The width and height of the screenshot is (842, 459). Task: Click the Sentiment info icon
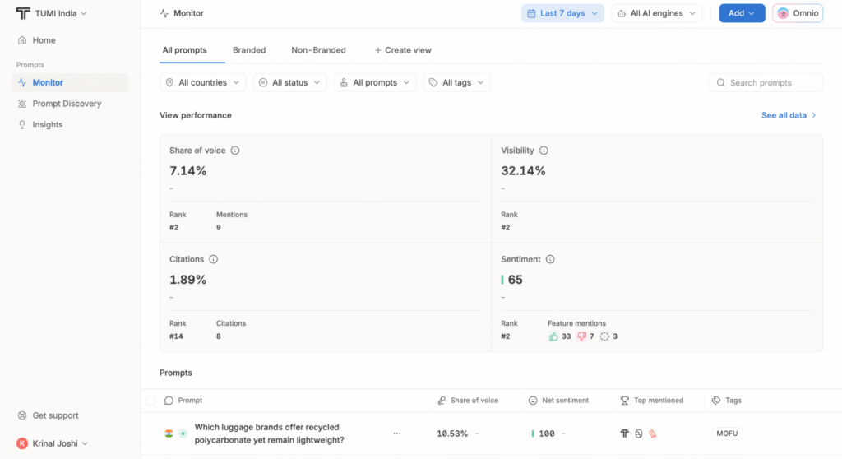tap(550, 259)
